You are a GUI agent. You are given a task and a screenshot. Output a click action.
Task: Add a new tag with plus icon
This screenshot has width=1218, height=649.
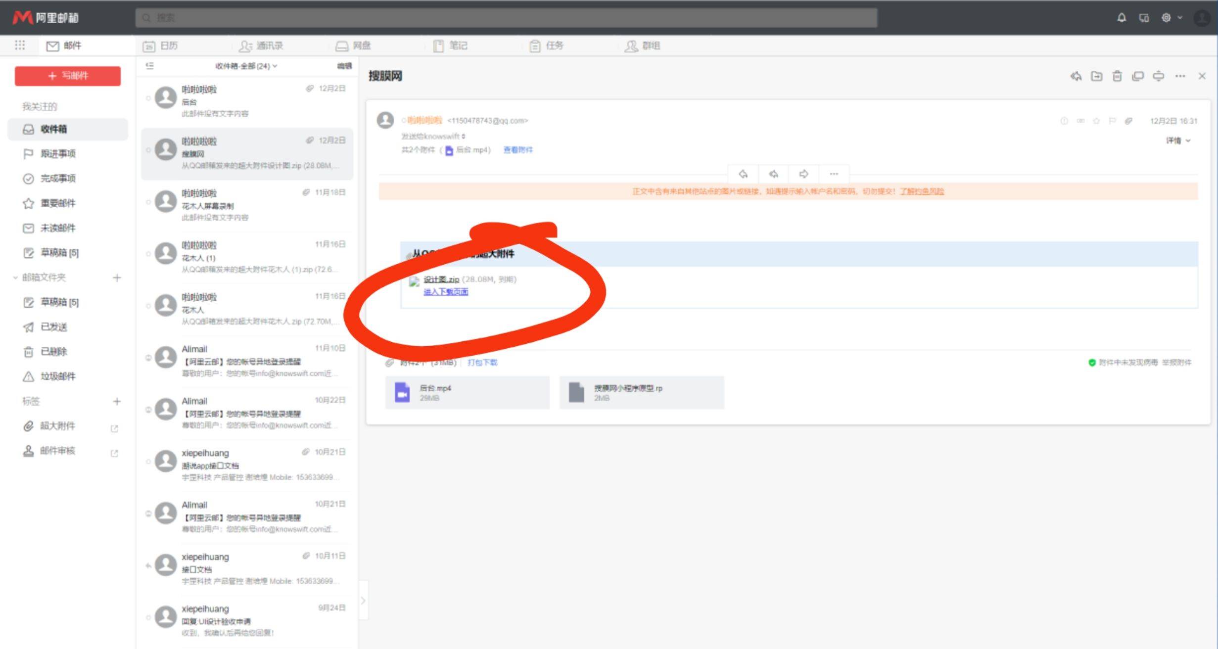[x=117, y=401]
